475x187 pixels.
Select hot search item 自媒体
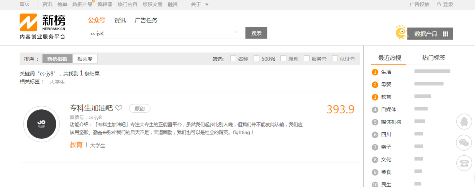pos(388,109)
